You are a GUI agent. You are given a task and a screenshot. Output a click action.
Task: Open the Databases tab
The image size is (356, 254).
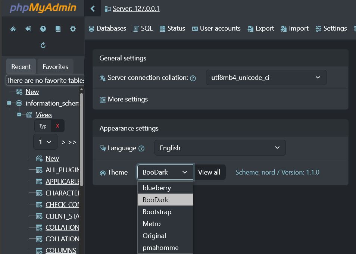pyautogui.click(x=107, y=29)
